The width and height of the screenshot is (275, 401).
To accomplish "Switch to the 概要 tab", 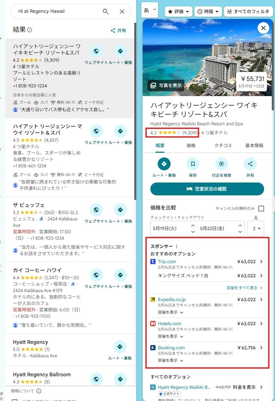I will pyautogui.click(x=160, y=146).
